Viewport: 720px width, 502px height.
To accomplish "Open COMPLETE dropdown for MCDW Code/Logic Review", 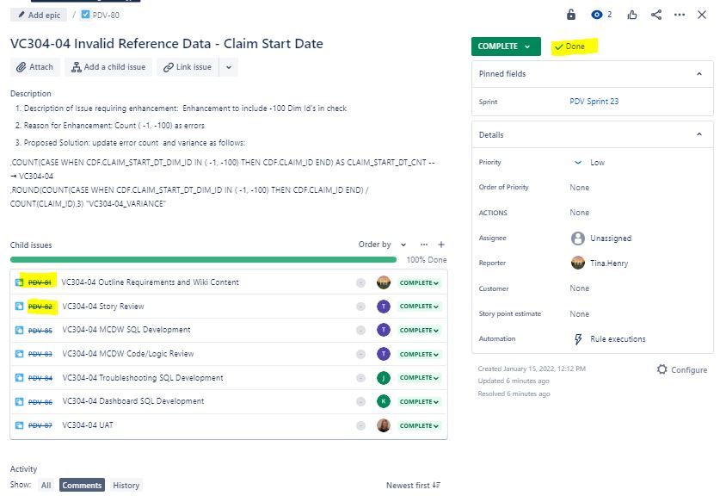I will pyautogui.click(x=419, y=354).
